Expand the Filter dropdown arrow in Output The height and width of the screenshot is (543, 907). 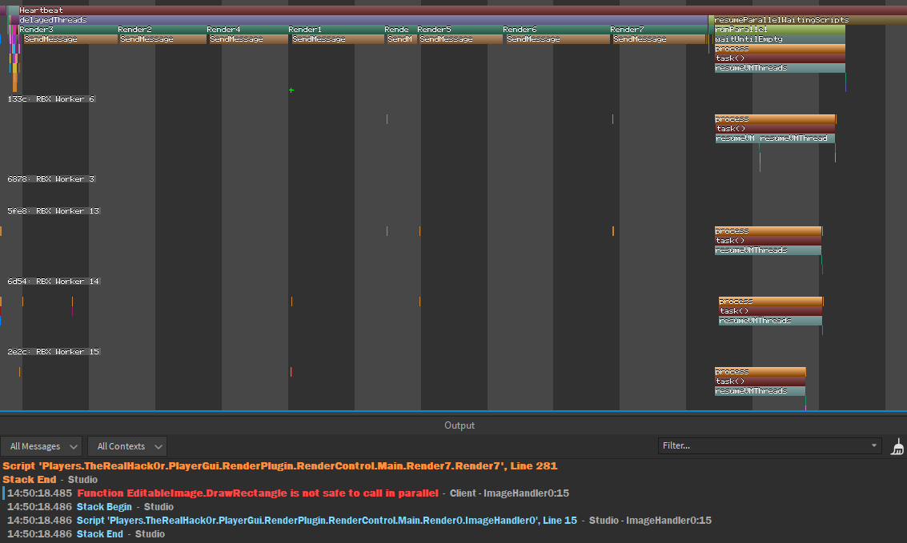pos(875,445)
